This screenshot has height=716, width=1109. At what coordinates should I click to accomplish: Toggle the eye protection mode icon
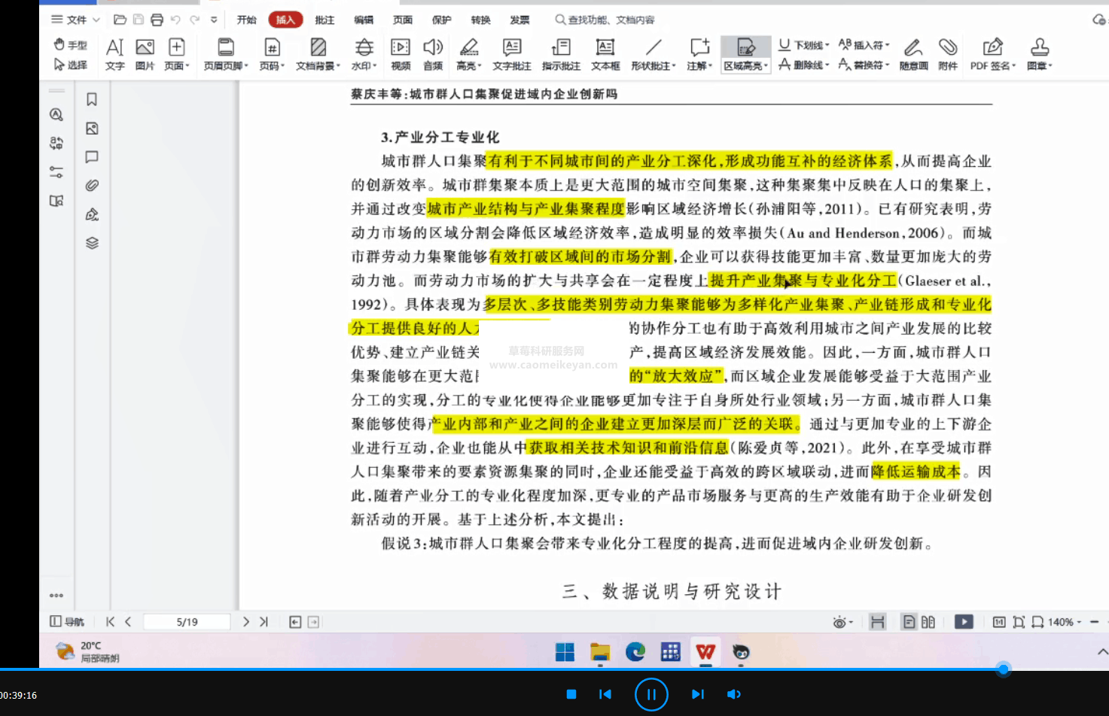click(x=842, y=622)
